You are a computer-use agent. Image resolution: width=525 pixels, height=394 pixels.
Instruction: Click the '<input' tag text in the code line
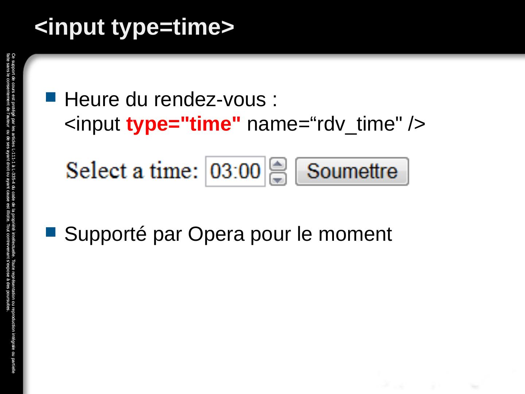pyautogui.click(x=93, y=124)
